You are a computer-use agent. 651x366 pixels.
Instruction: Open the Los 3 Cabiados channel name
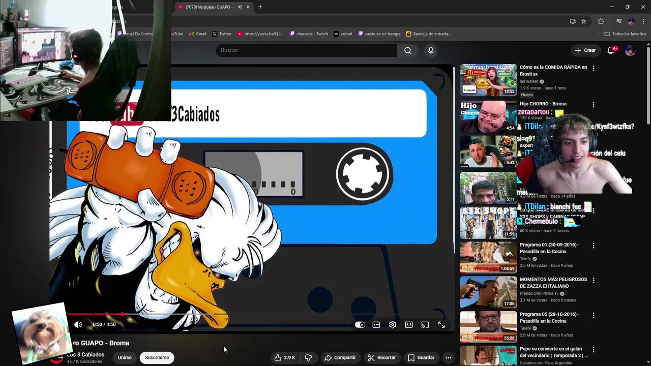point(85,354)
